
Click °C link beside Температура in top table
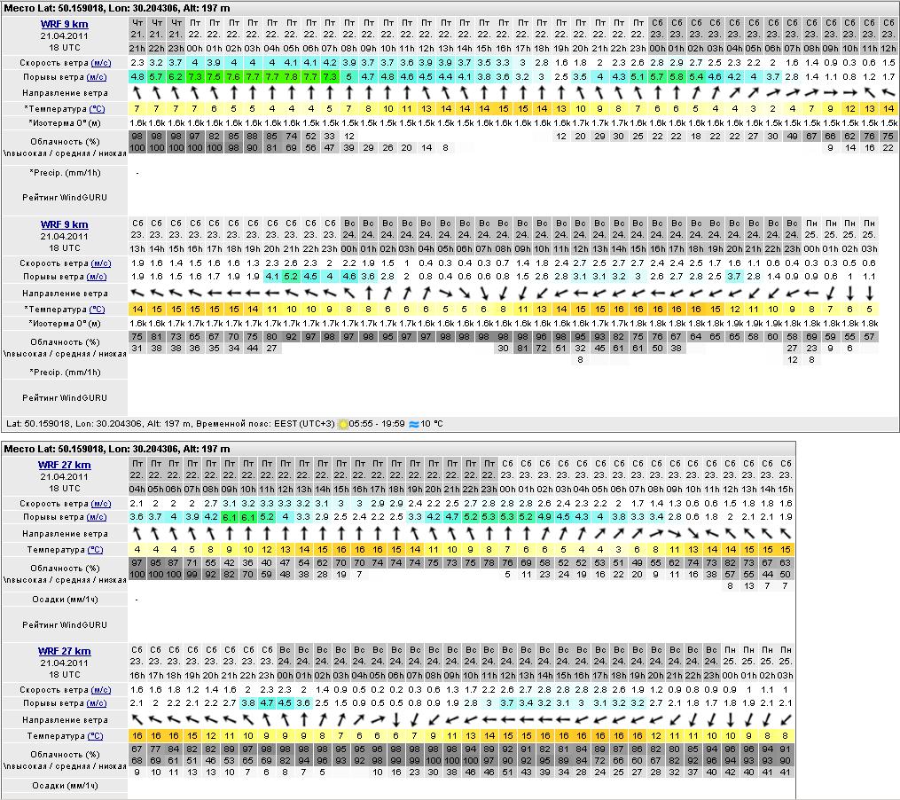(97, 108)
